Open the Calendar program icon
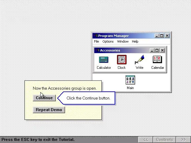 (157, 60)
